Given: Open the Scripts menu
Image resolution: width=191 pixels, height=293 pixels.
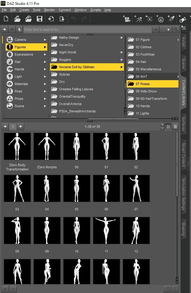Looking at the screenshot, I should (96, 10).
